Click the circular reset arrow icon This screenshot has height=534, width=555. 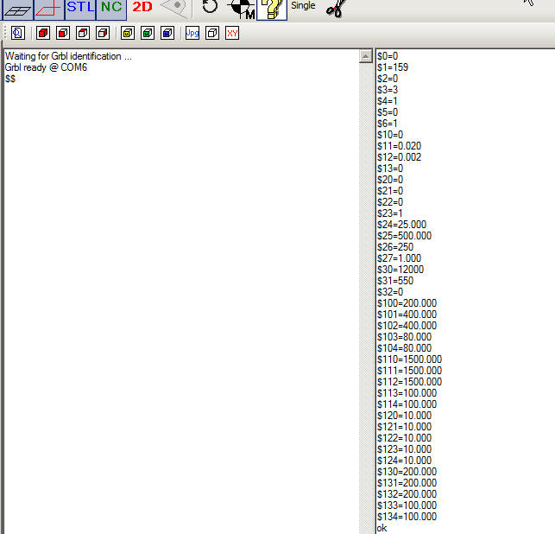tap(210, 6)
